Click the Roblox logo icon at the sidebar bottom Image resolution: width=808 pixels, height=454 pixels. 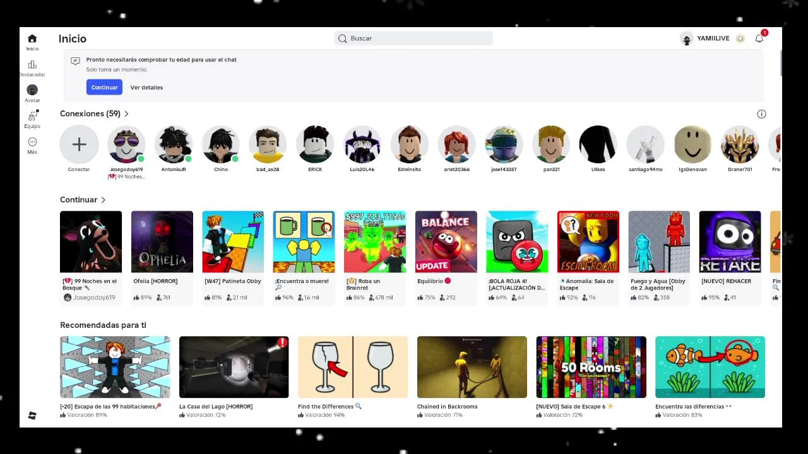point(32,416)
